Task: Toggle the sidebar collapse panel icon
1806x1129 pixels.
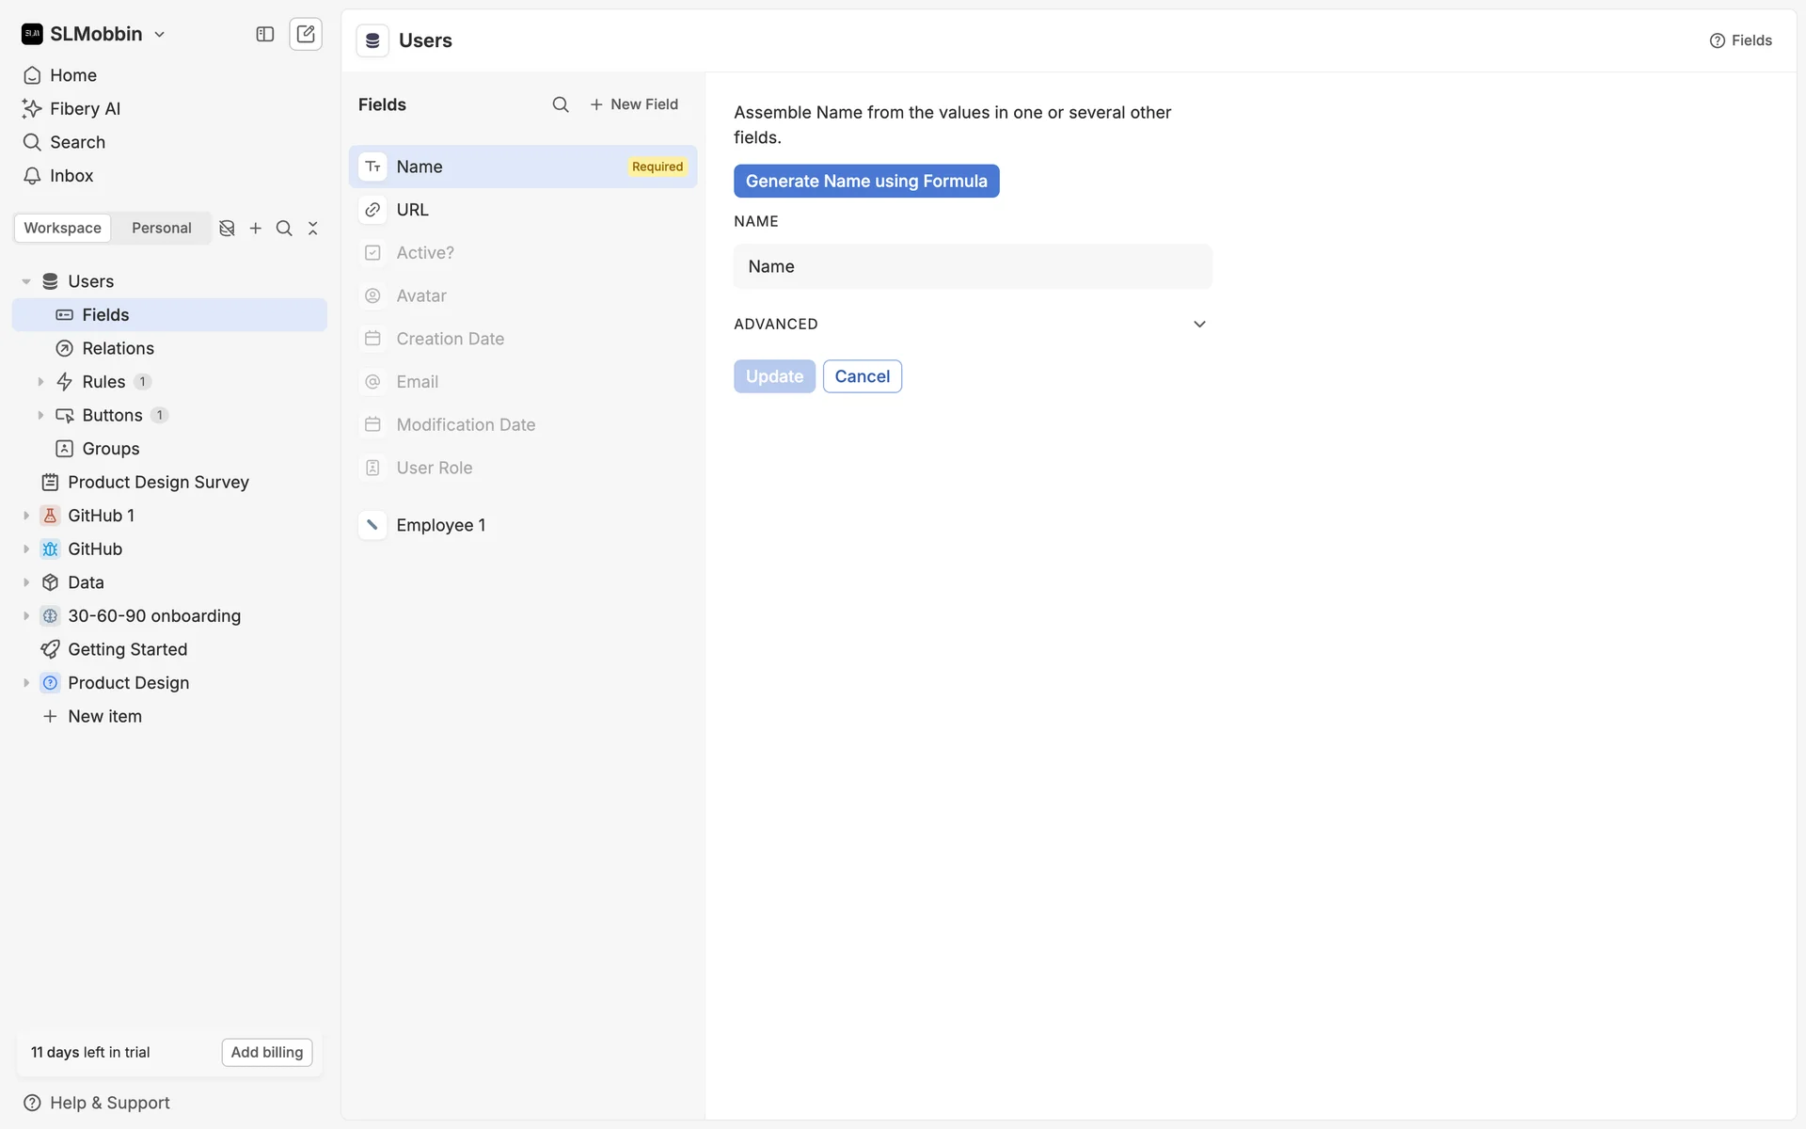Action: 265,34
